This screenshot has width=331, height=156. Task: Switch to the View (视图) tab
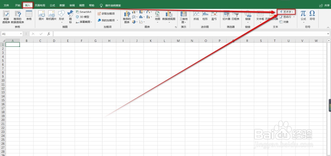pyautogui.click(x=82, y=5)
